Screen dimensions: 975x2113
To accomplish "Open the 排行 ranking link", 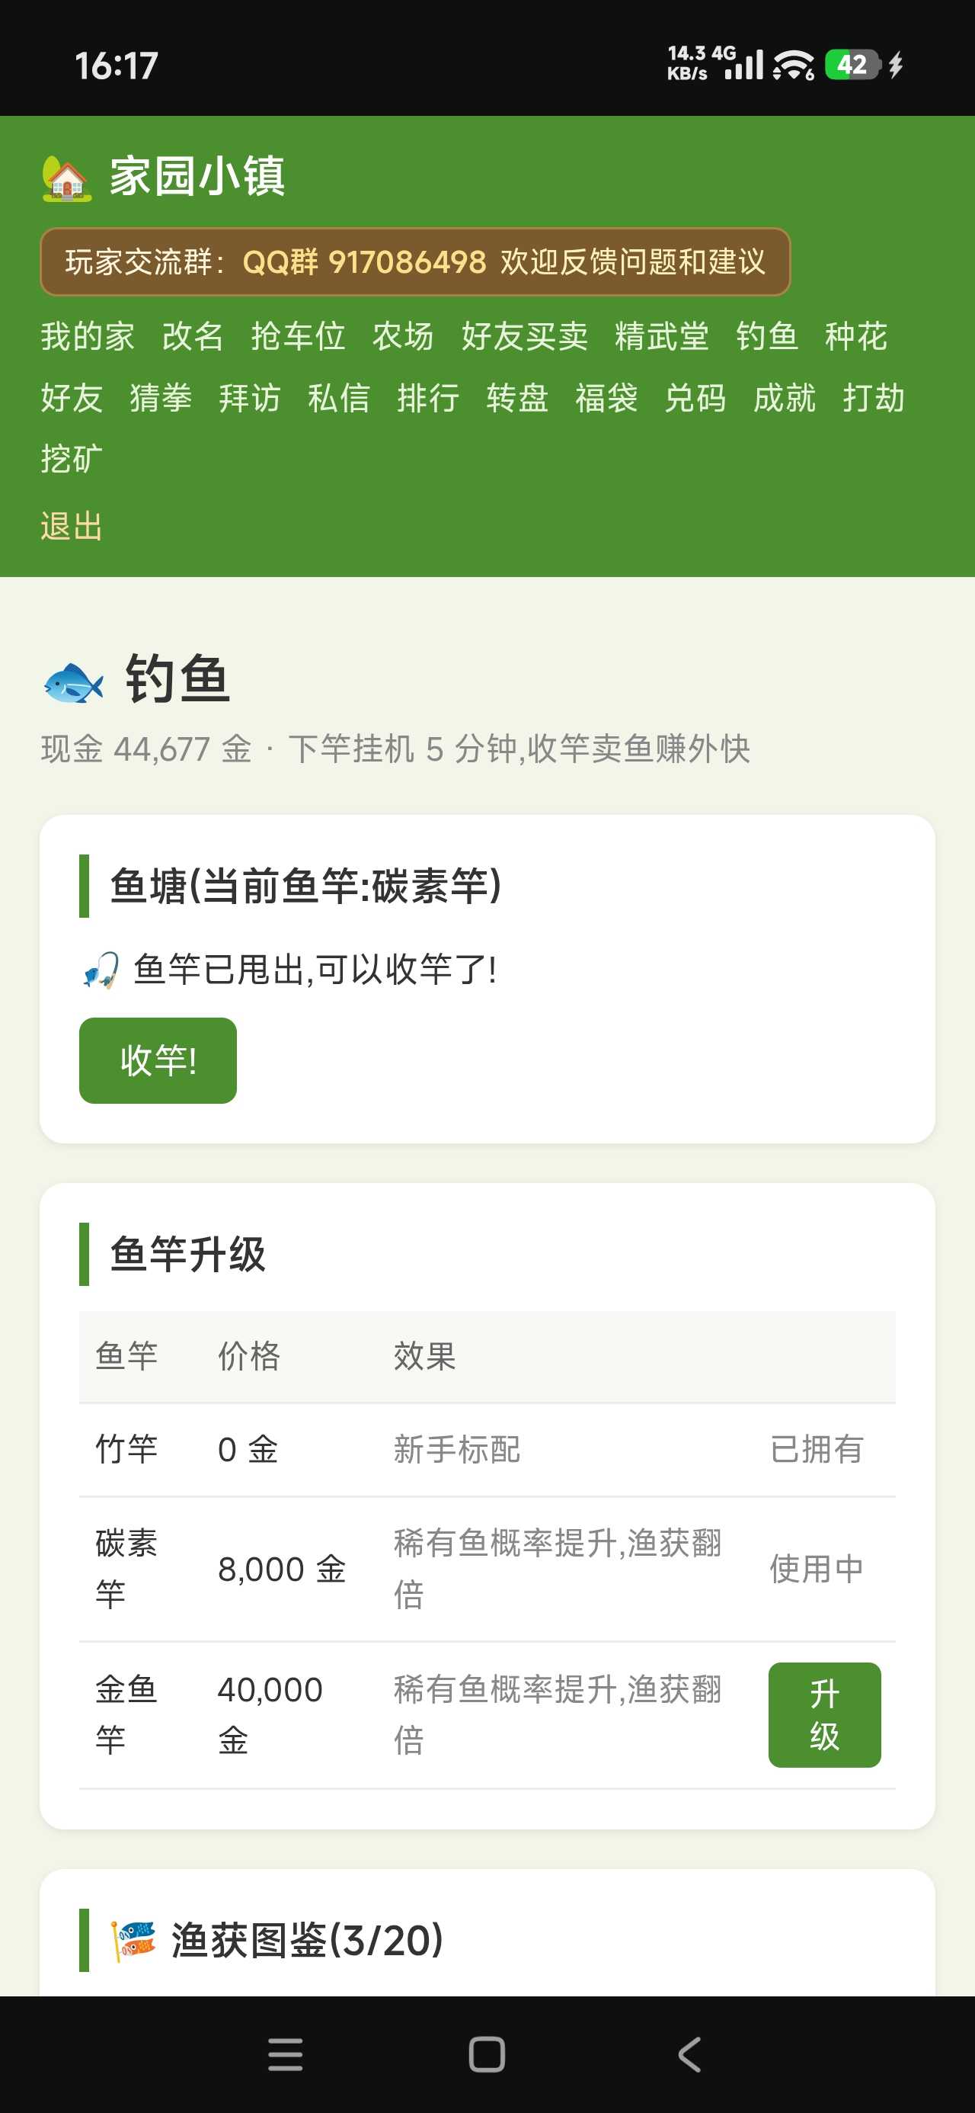I will click(x=428, y=398).
